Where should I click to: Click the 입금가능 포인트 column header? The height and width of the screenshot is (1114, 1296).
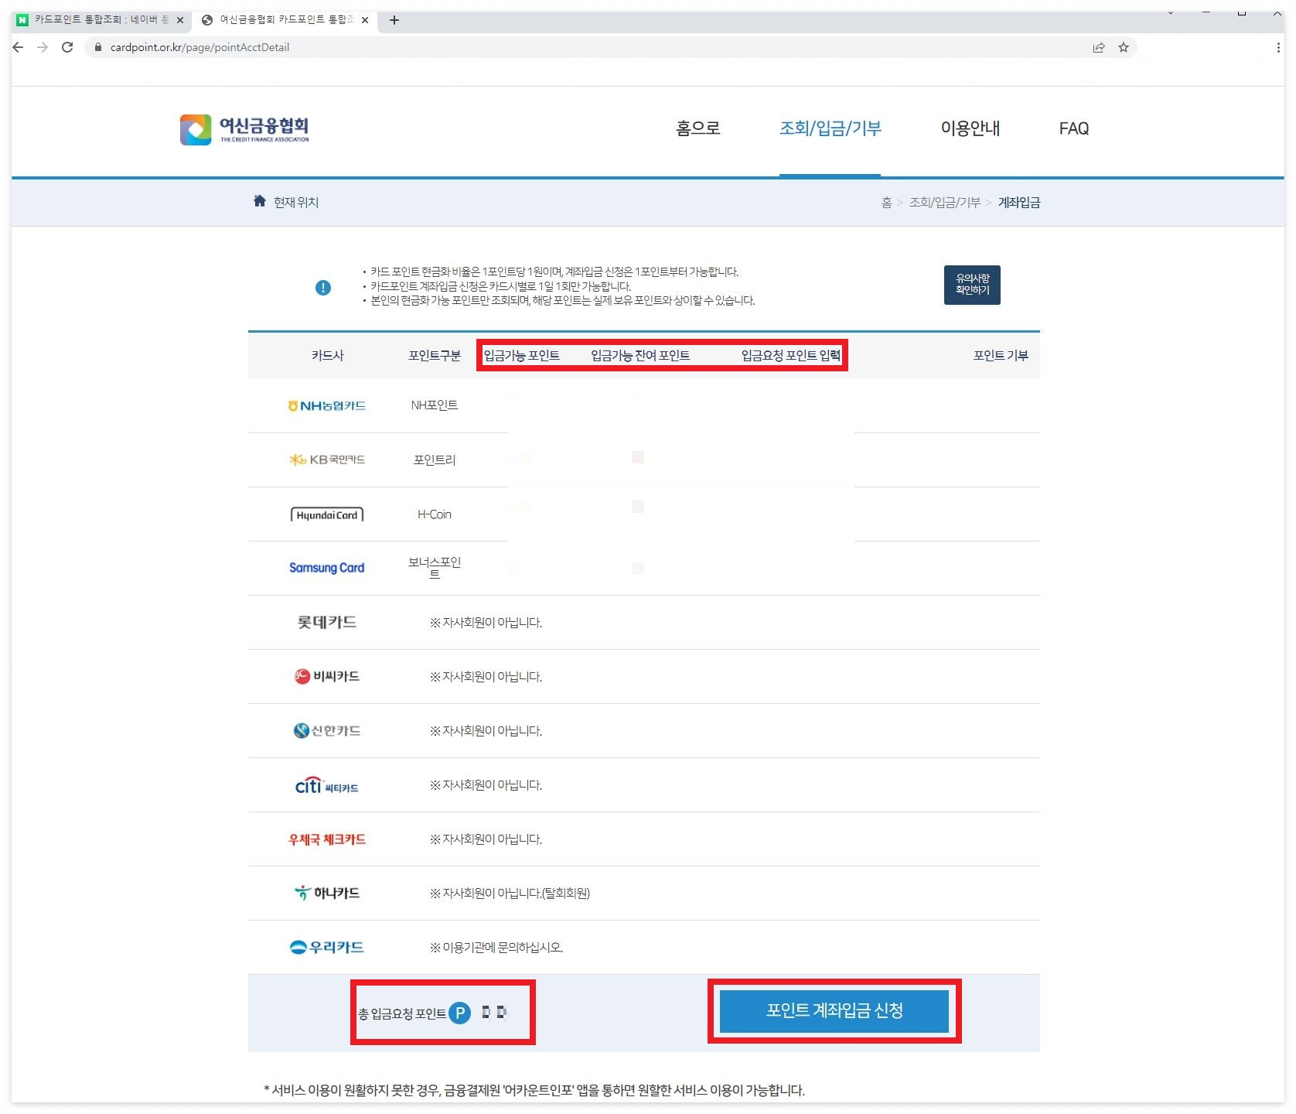[522, 356]
